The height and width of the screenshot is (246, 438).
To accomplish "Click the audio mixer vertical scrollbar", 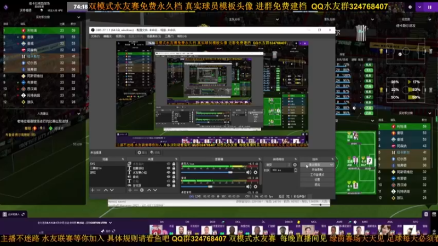I will point(261,173).
